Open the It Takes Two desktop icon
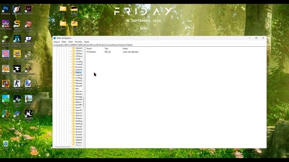 6,69
